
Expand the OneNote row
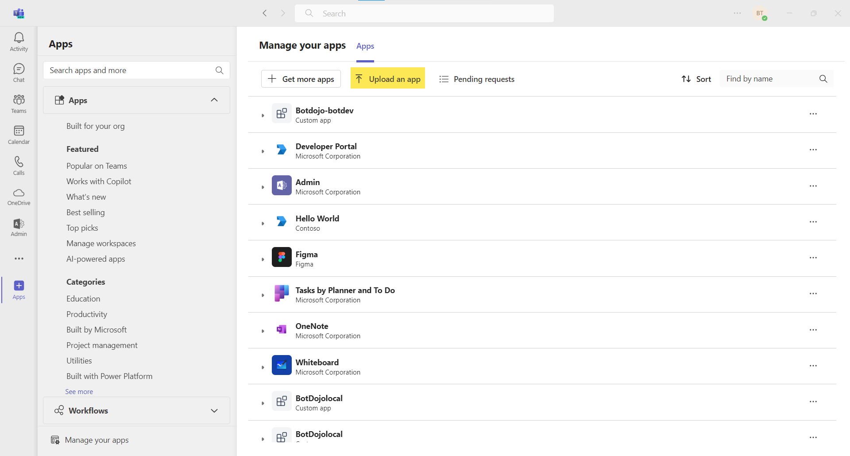(263, 331)
